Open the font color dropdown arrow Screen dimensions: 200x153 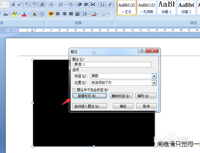click(x=28, y=14)
